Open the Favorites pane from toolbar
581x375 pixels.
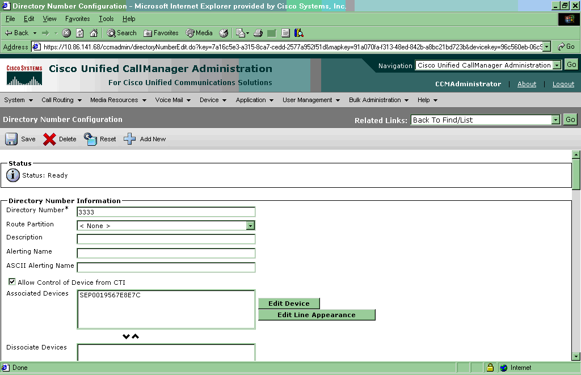click(161, 33)
